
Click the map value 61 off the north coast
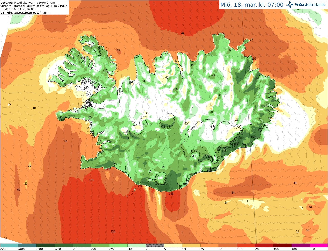[x=183, y=33]
